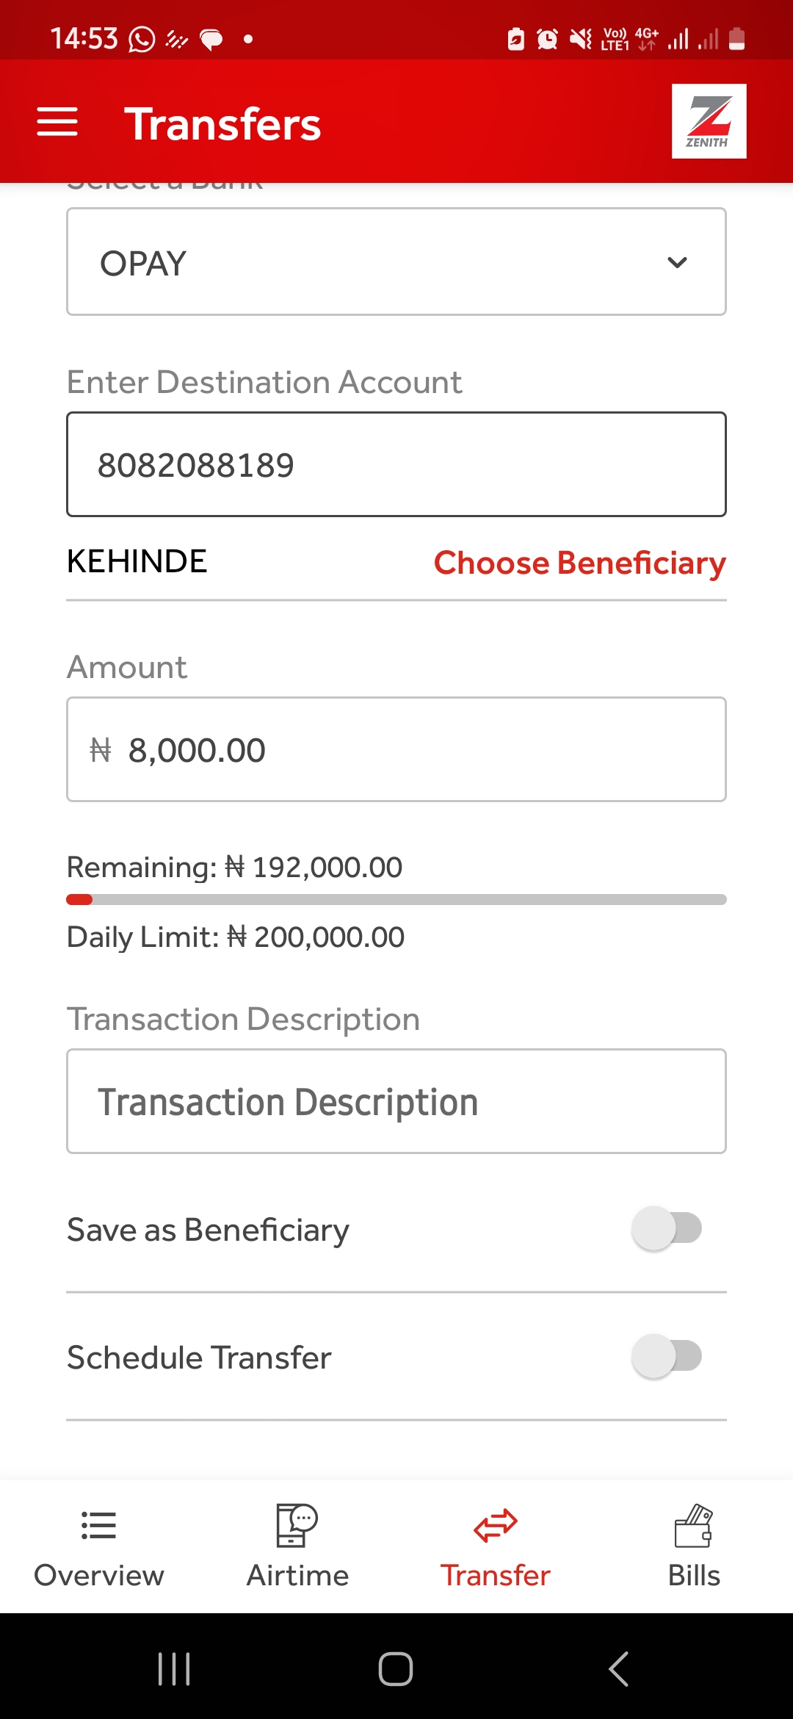Turn on Schedule Transfer switch
The width and height of the screenshot is (793, 1719).
pos(667,1356)
